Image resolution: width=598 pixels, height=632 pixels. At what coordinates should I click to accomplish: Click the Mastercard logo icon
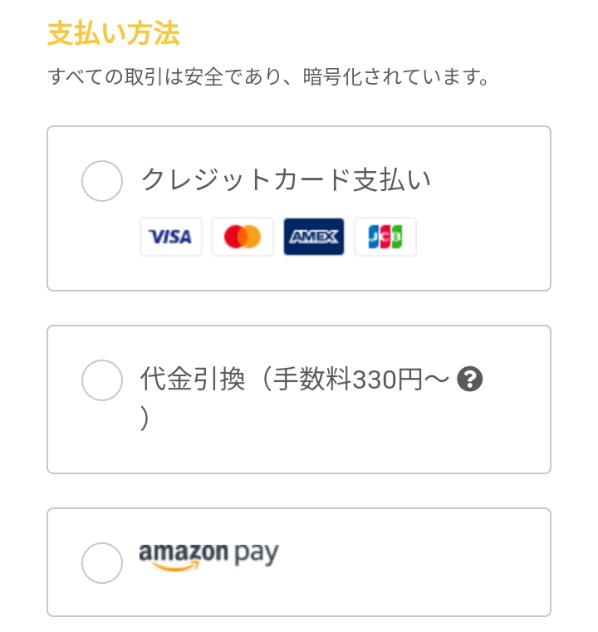(x=243, y=237)
